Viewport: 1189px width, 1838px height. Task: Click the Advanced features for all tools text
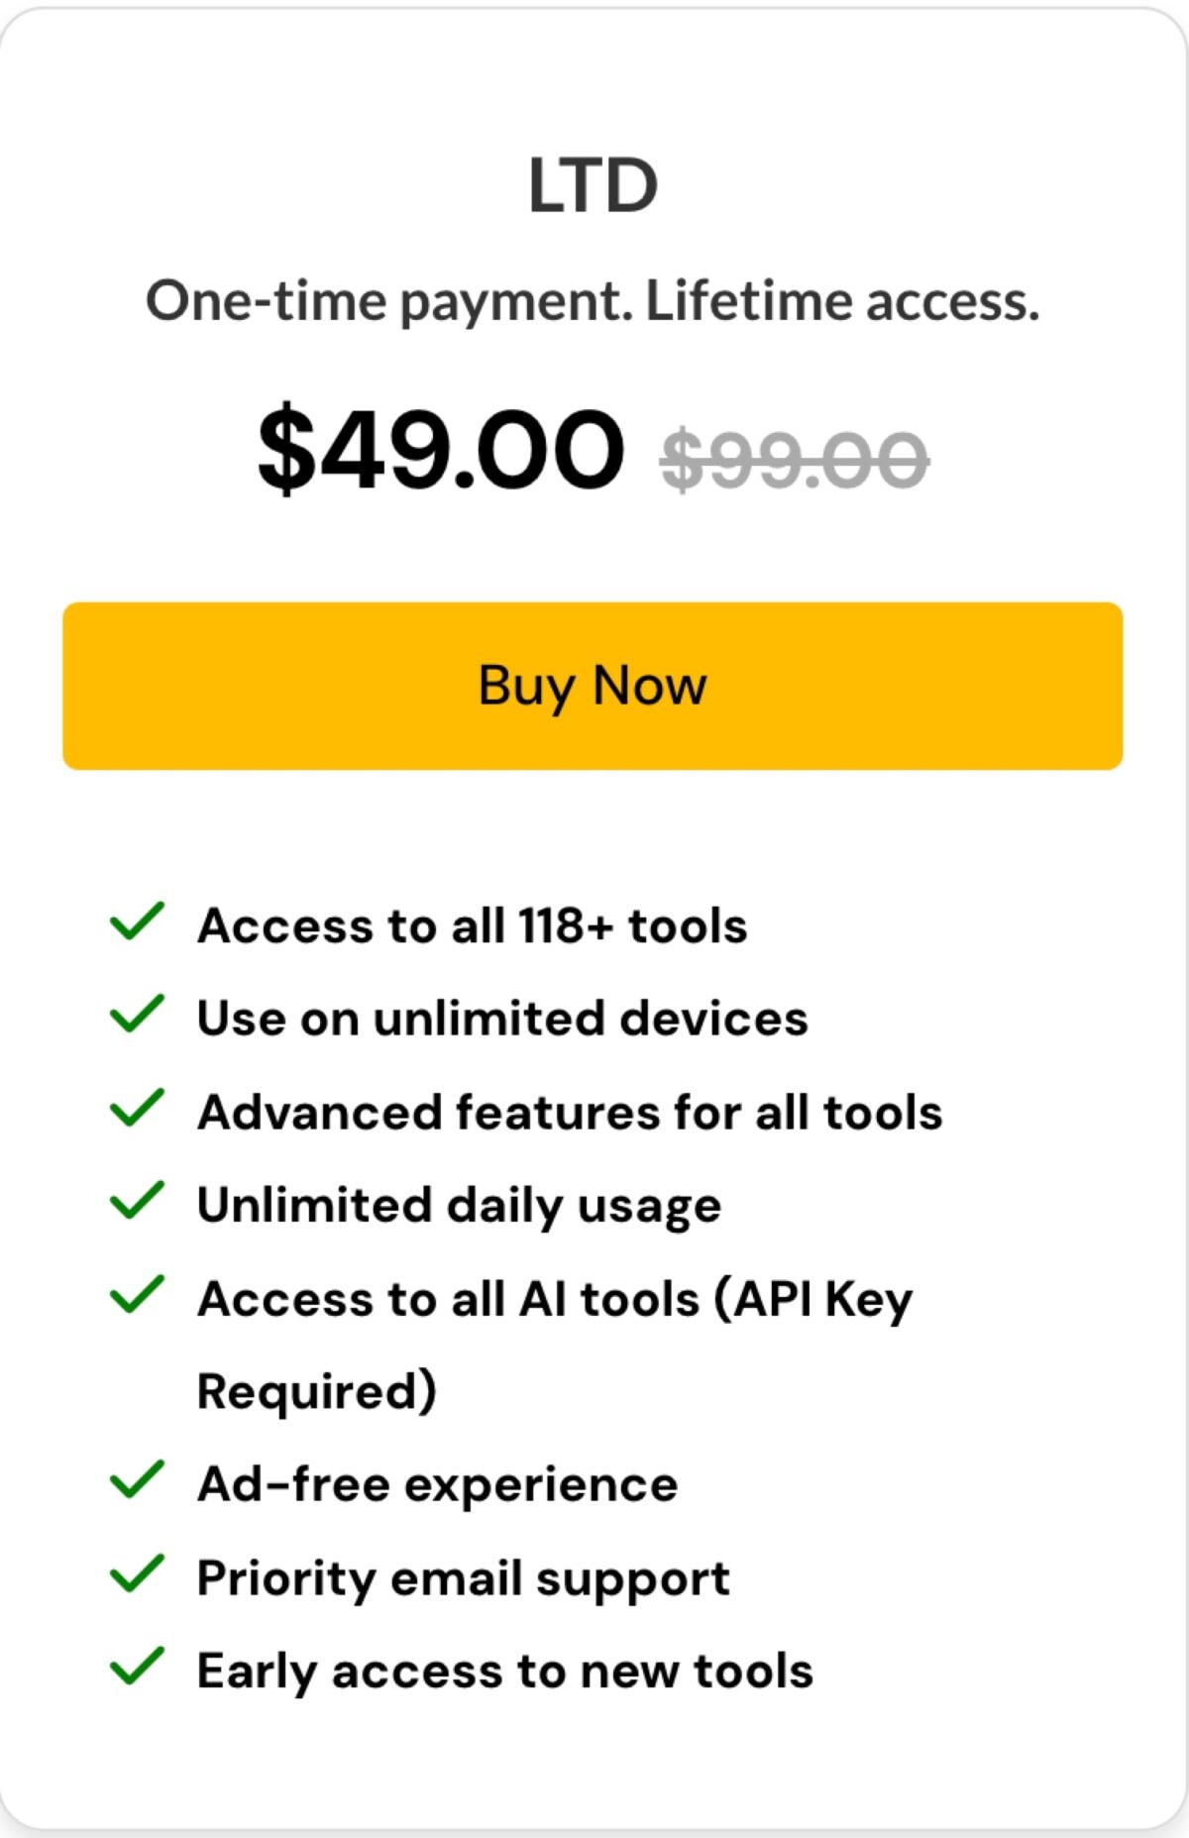click(x=570, y=1113)
